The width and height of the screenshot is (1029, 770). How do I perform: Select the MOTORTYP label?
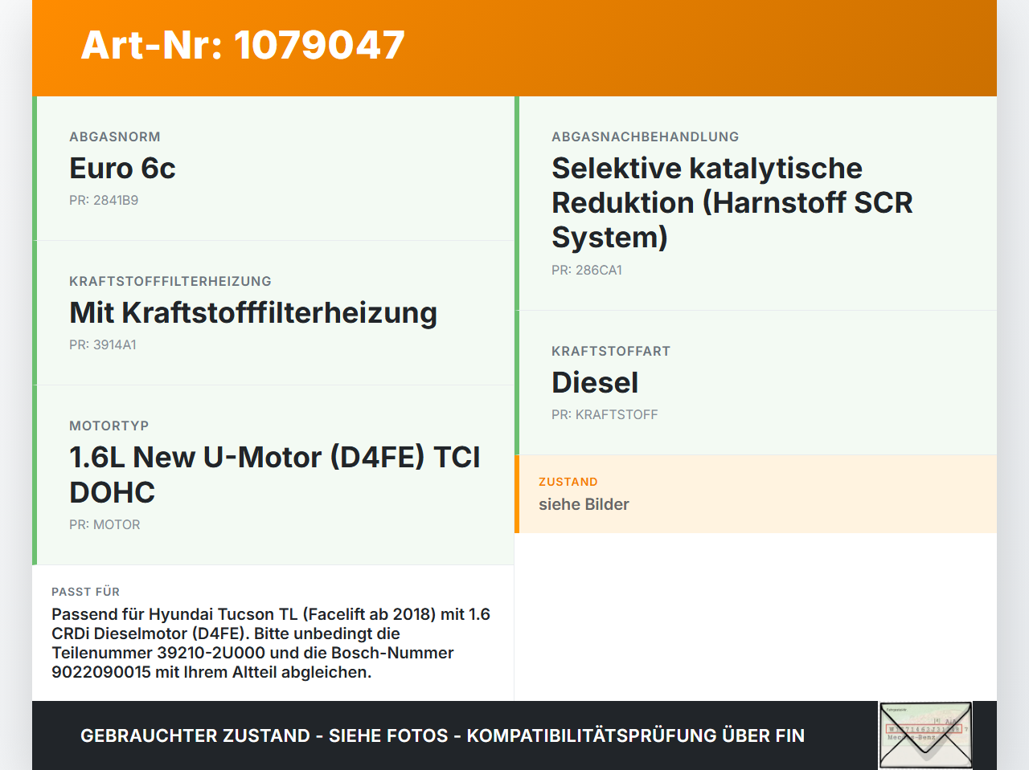coord(109,426)
